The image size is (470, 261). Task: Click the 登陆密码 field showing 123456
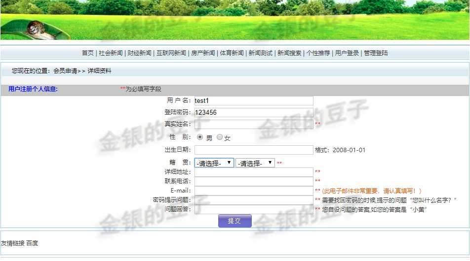point(254,112)
